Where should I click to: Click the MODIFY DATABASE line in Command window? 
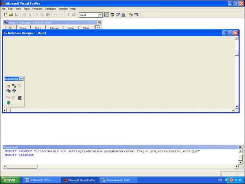coord(20,155)
